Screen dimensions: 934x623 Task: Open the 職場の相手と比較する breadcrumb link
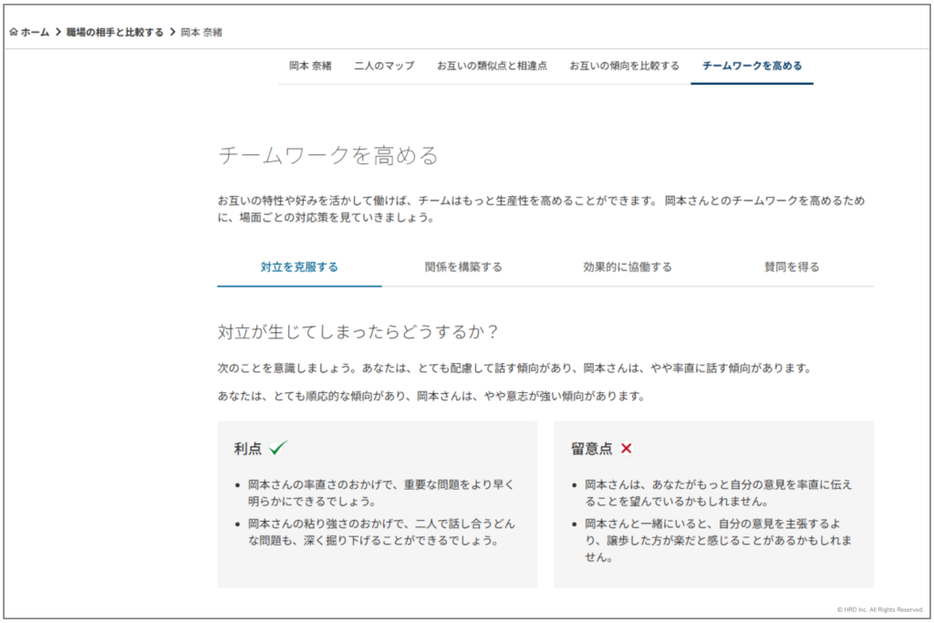pyautogui.click(x=115, y=32)
